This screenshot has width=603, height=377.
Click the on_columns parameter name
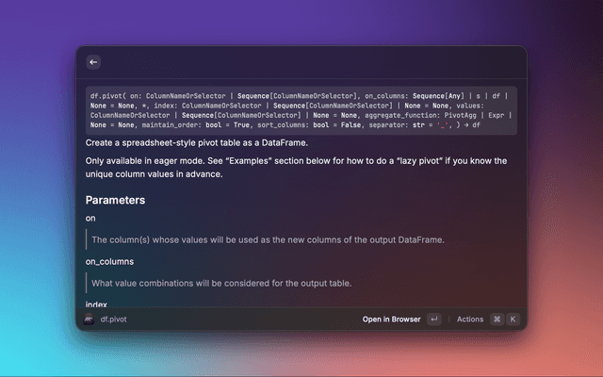click(109, 261)
